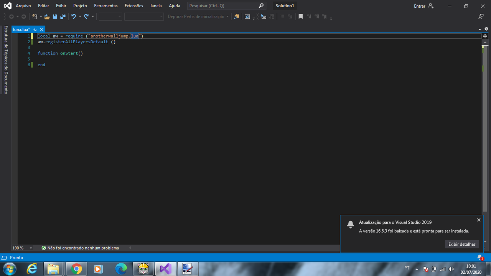Save luna.lua with the save icon

coord(55,16)
